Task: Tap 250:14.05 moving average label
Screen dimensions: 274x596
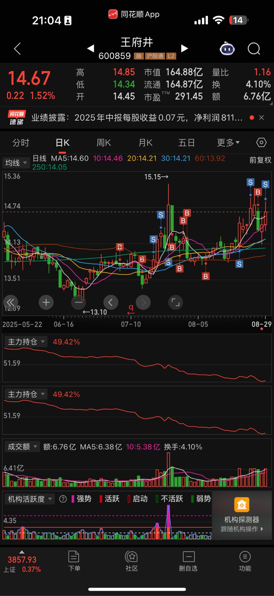Action: click(50, 167)
